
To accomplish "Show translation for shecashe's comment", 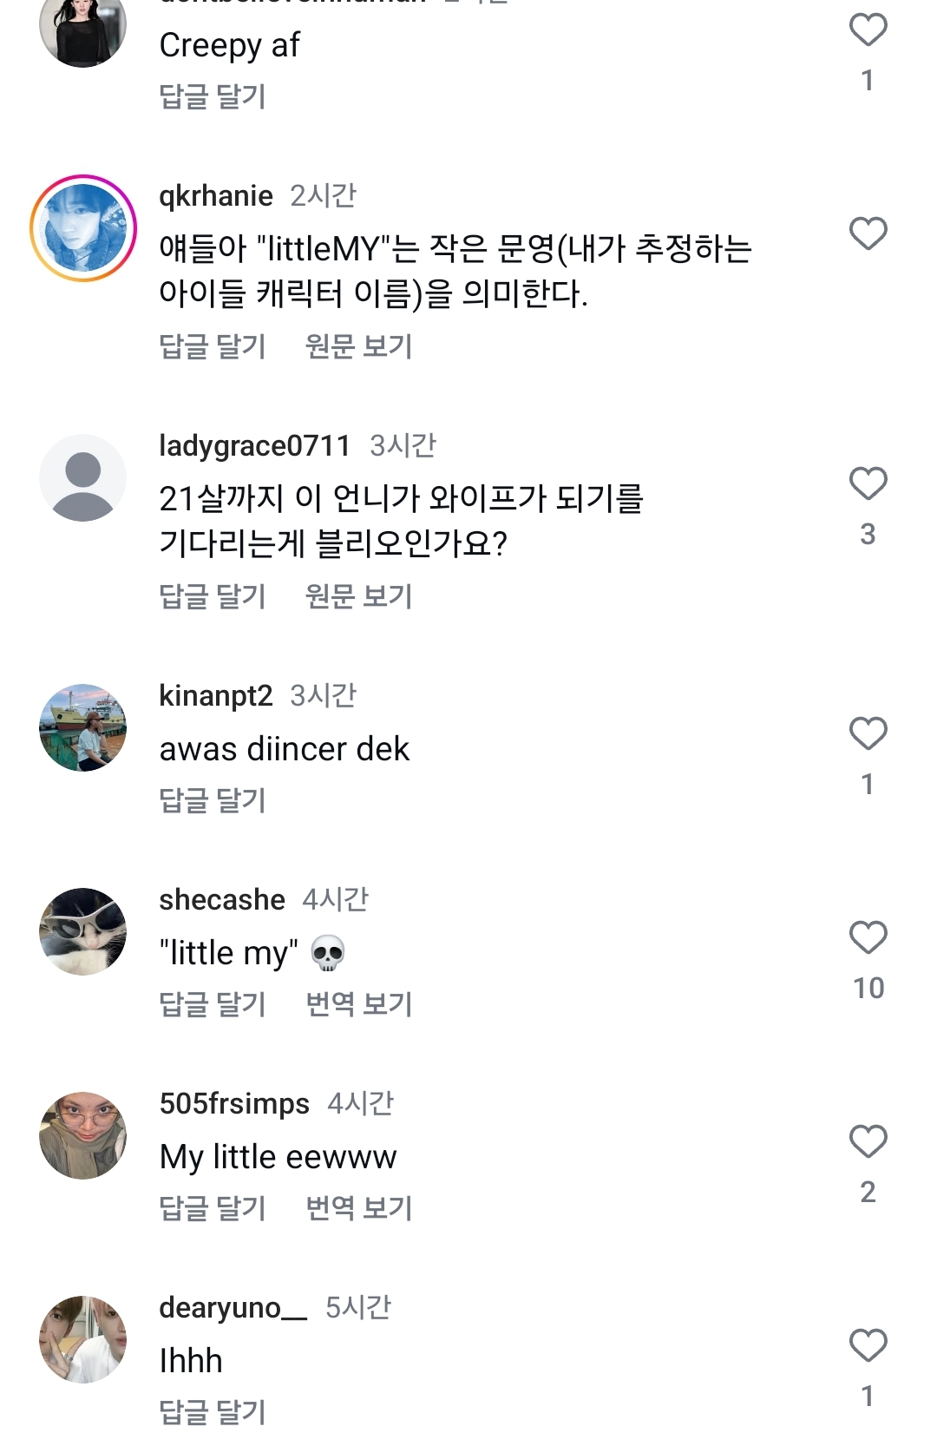I will (x=358, y=1004).
